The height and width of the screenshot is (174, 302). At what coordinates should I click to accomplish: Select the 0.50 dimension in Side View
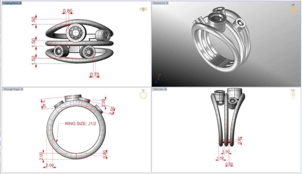click(229, 164)
